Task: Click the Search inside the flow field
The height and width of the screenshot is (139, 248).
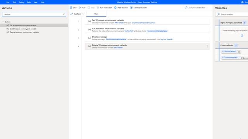Action: click(x=197, y=8)
